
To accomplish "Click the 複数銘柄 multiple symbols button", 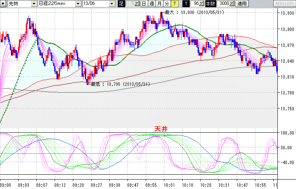I will [285, 4].
